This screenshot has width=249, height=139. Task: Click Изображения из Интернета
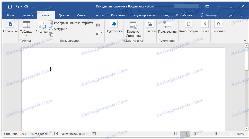[71, 23]
